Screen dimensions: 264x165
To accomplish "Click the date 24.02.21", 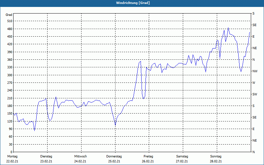I will 80,161.
